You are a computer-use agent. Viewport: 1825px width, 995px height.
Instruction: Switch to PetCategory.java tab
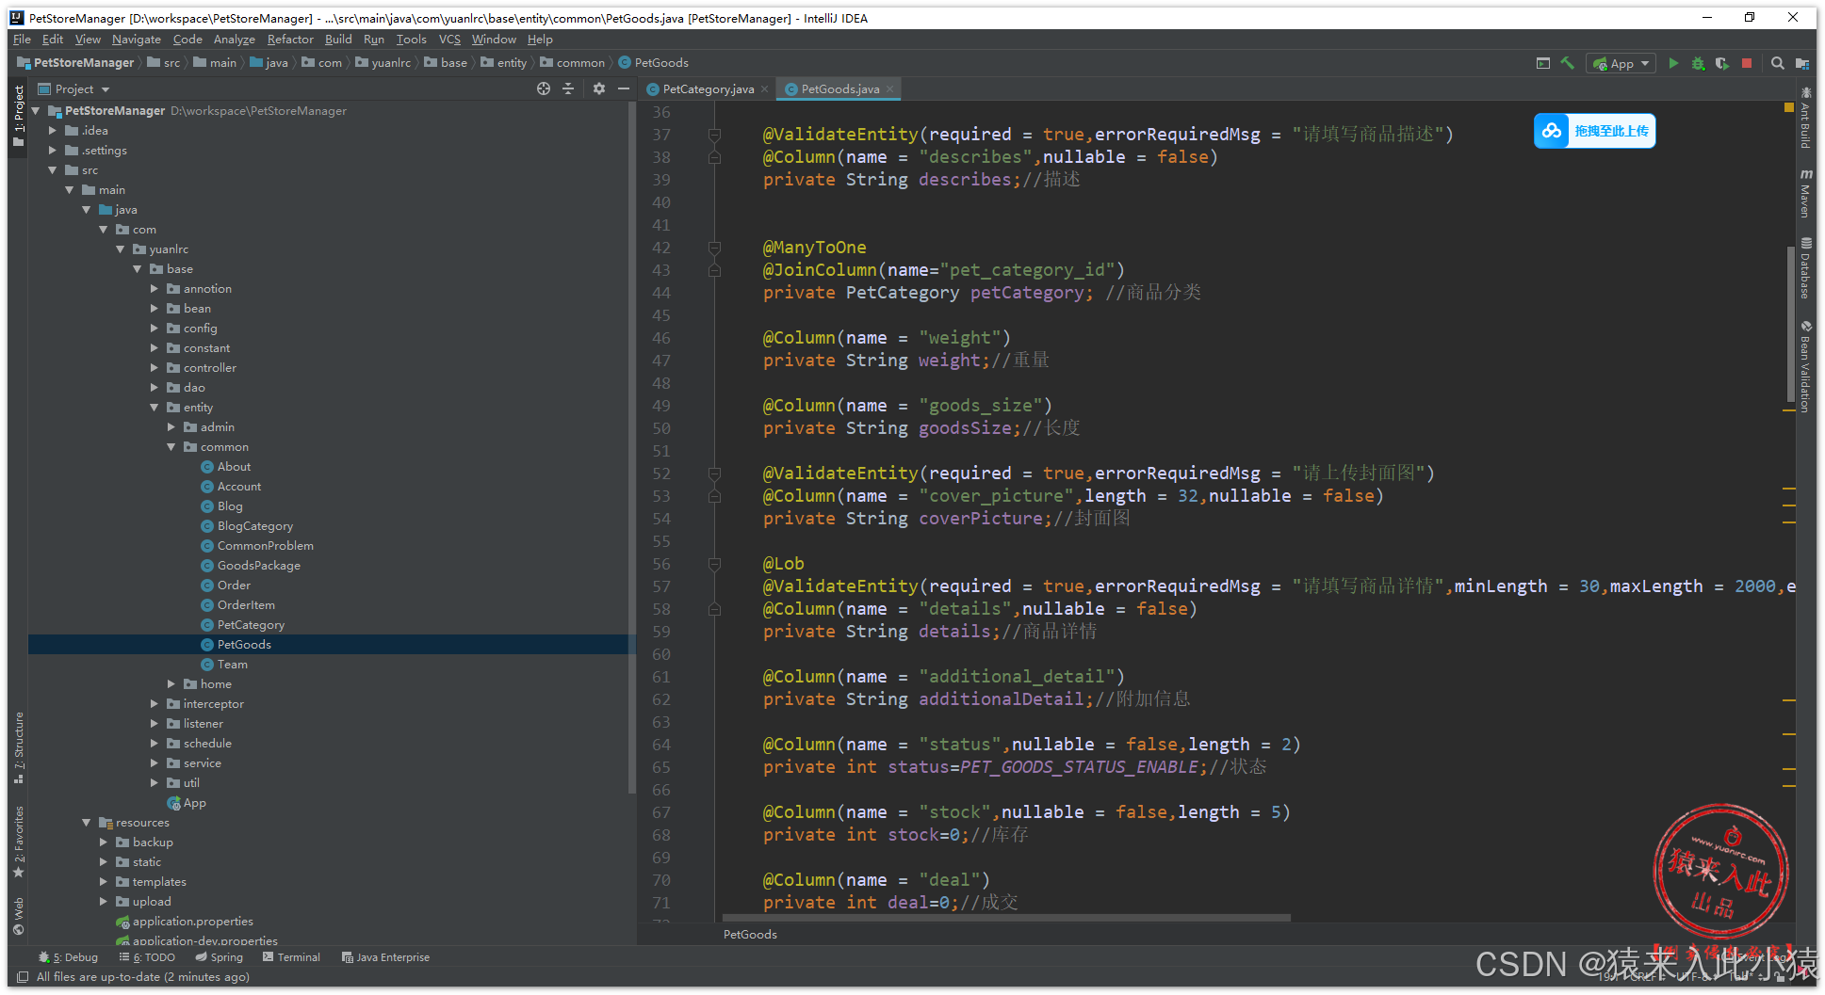pos(707,89)
